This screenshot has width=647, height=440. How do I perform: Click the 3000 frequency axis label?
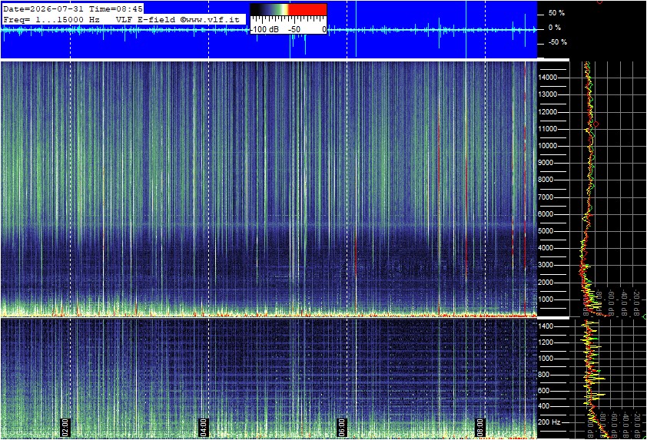(x=546, y=265)
